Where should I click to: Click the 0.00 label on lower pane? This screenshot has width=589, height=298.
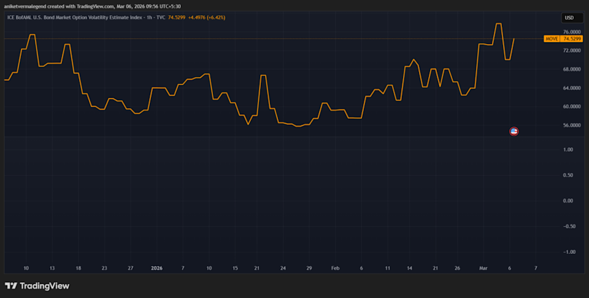[569, 201]
